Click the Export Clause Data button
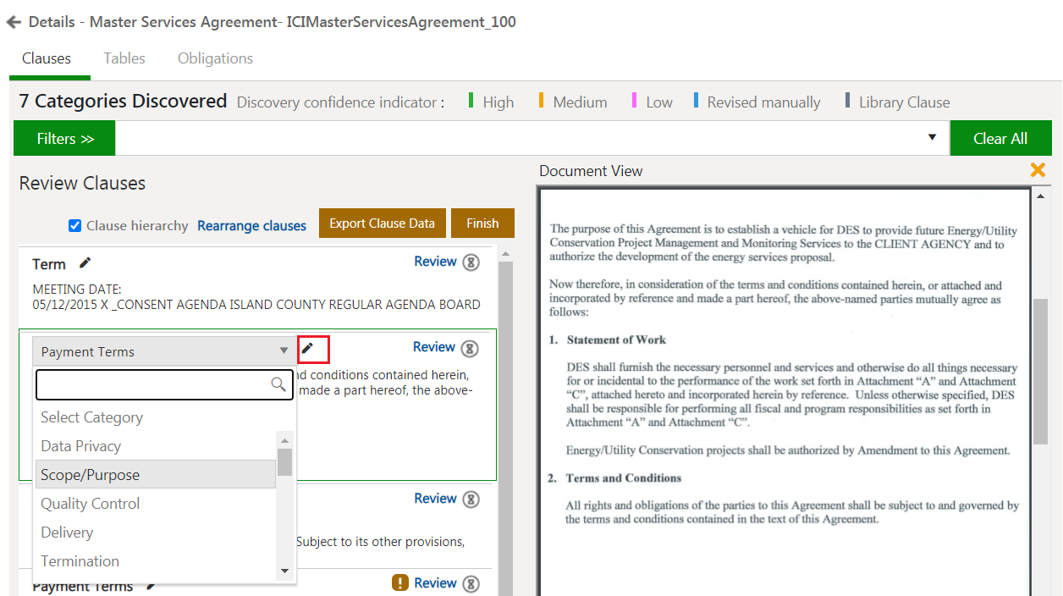1063x596 pixels. (x=382, y=223)
